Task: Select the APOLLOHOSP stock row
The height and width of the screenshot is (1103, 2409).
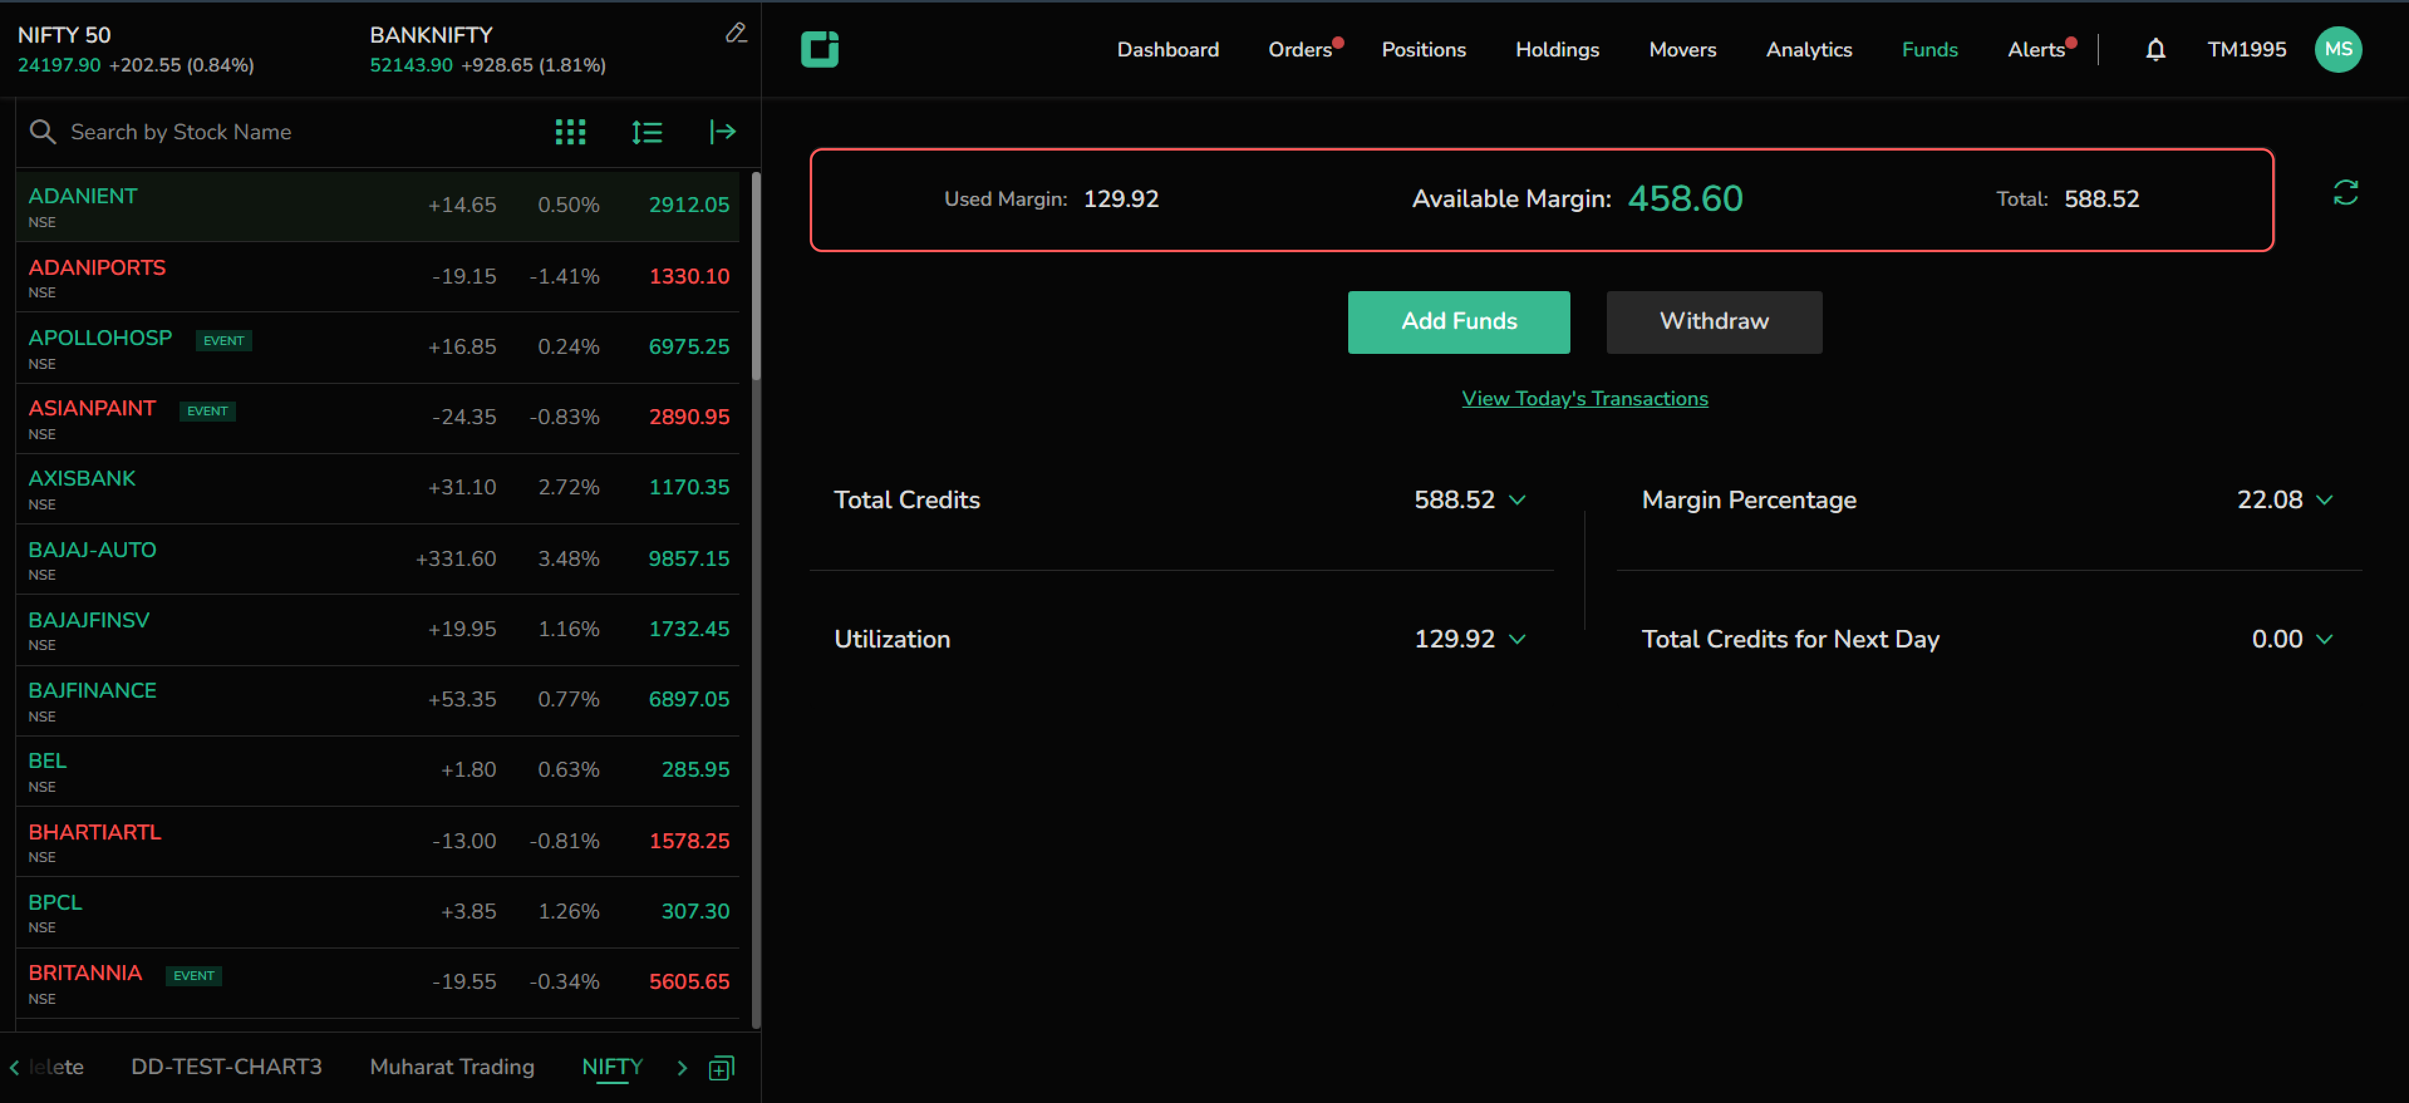Action: coord(378,348)
